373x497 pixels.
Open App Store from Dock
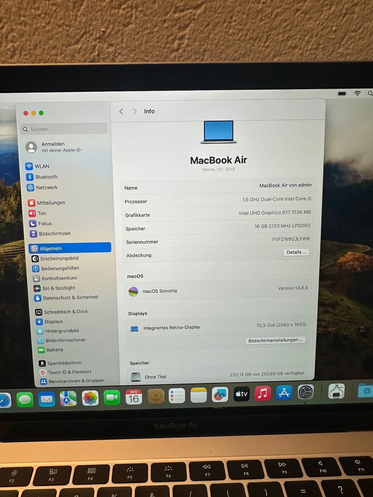coord(284,393)
